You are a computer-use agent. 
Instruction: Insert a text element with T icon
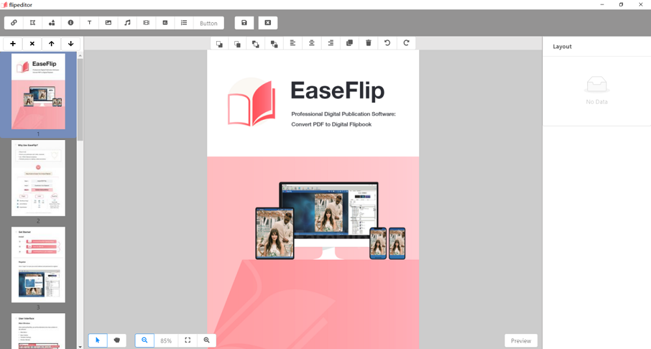[89, 23]
